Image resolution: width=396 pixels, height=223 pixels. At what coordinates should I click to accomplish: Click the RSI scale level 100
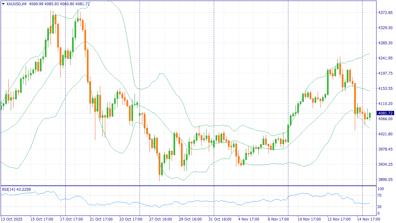pyautogui.click(x=380, y=189)
